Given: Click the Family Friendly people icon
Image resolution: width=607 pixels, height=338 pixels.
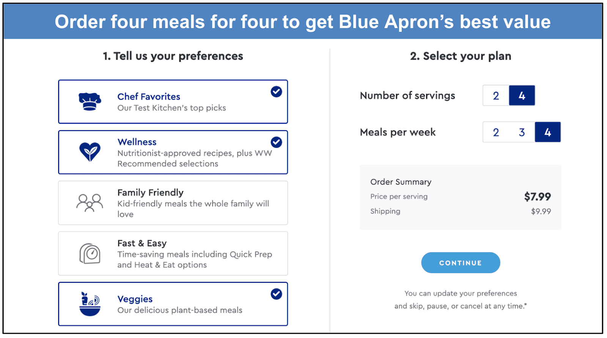Looking at the screenshot, I should 90,203.
